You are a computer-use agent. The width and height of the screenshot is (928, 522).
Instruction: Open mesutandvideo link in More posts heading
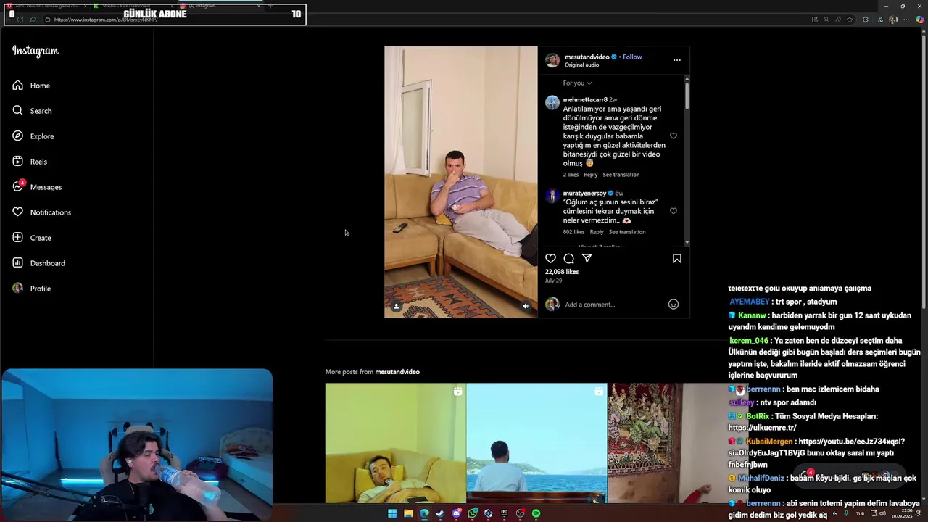(x=397, y=372)
